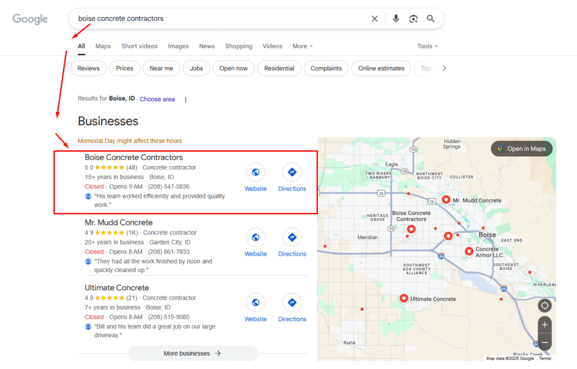Open the Mr. Mudd Concrete listing title
Viewport: 577px width, 369px height.
click(118, 223)
